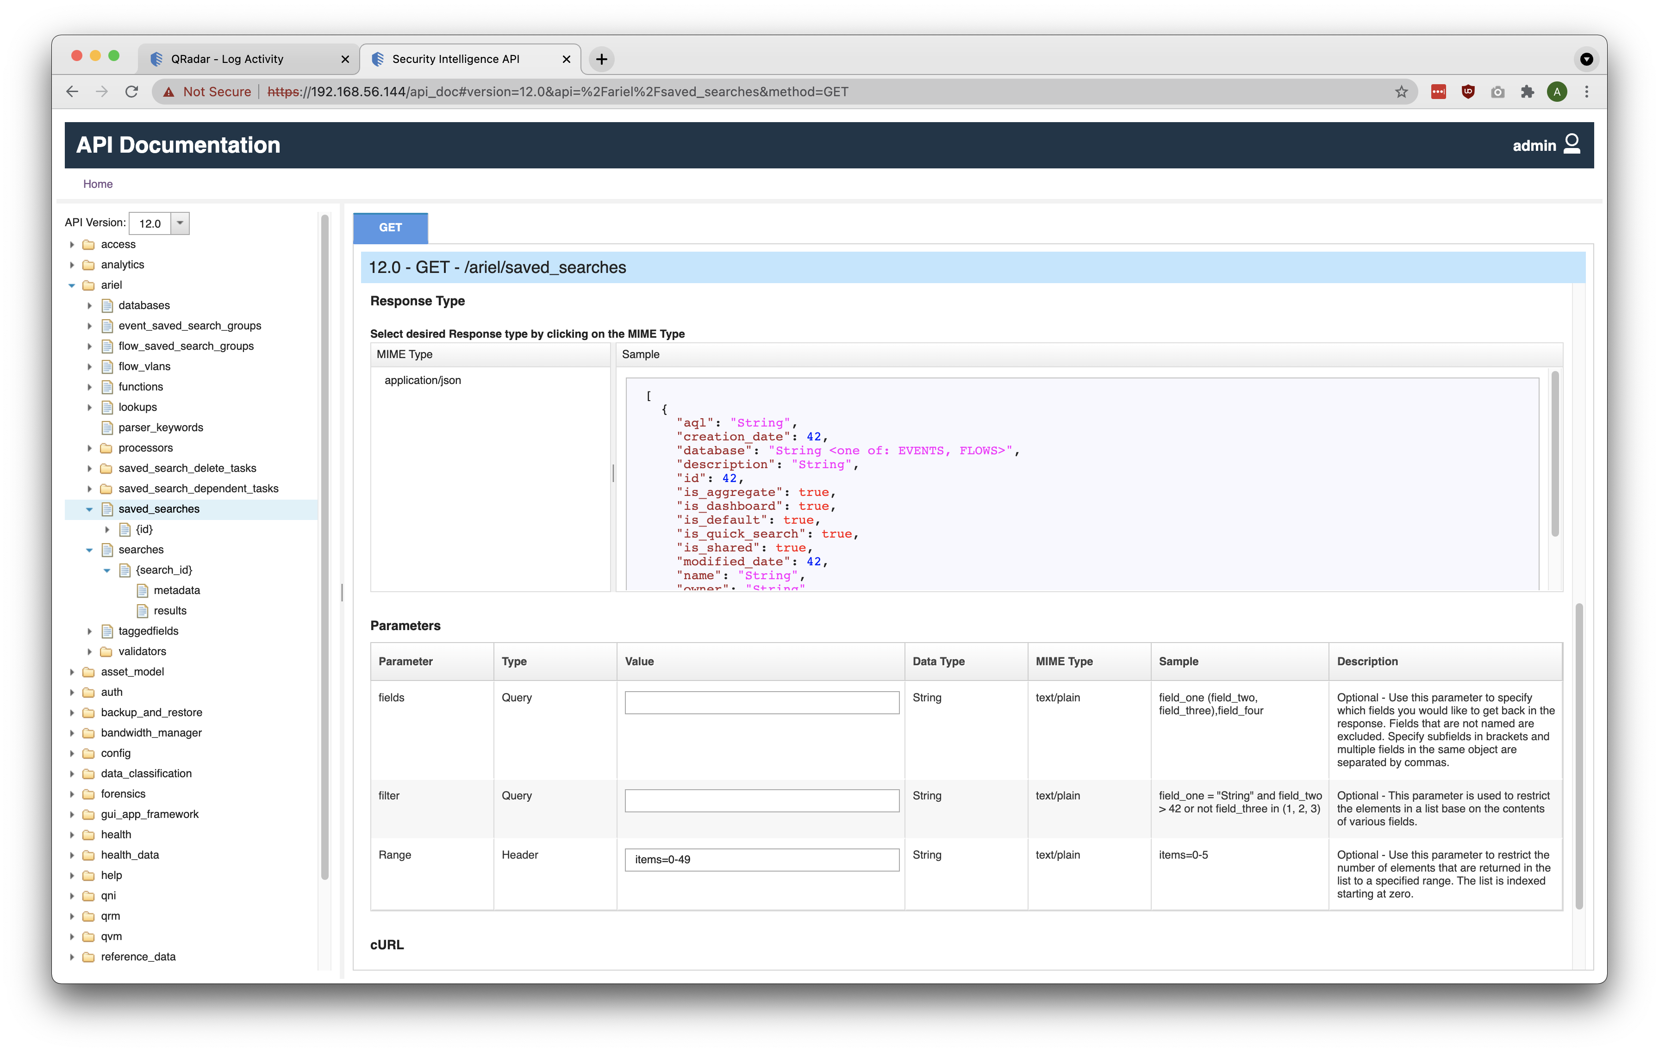Screen dimensions: 1659x1052
Task: Open the flow_saved_search_groups item
Action: [186, 346]
